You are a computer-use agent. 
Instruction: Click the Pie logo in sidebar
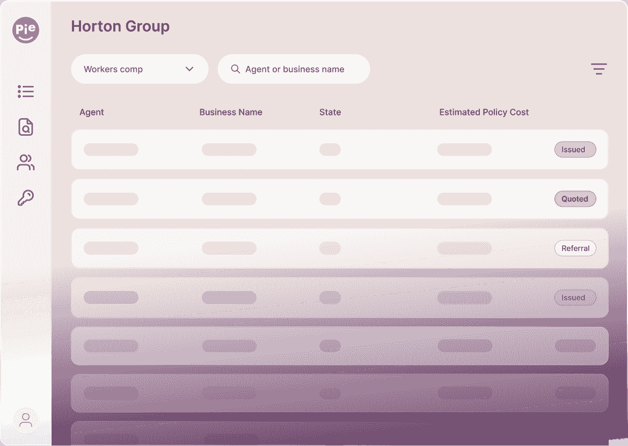(x=26, y=30)
